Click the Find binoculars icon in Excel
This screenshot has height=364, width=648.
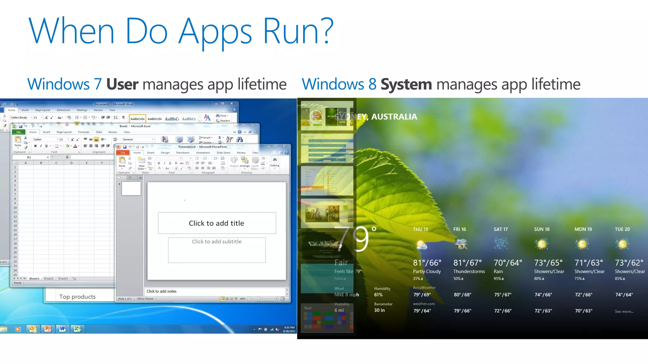pyautogui.click(x=240, y=139)
